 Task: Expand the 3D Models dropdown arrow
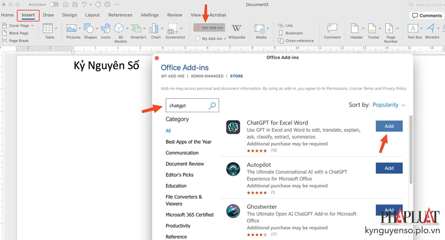pos(127,28)
